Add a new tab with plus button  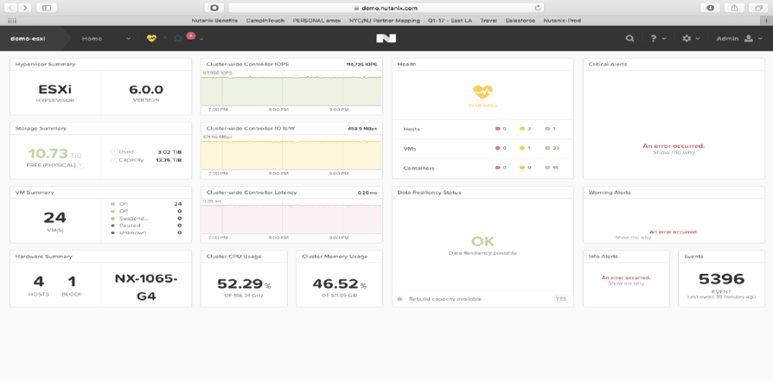coord(766,21)
